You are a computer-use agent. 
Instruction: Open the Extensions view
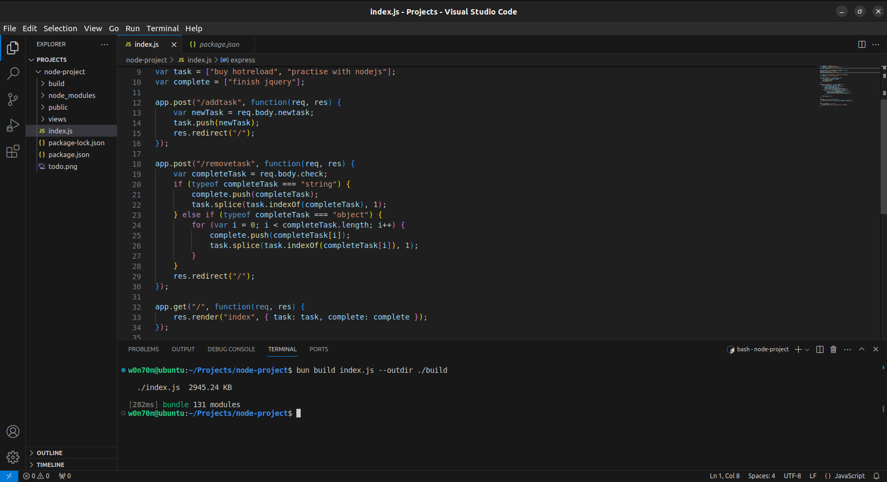pos(13,152)
